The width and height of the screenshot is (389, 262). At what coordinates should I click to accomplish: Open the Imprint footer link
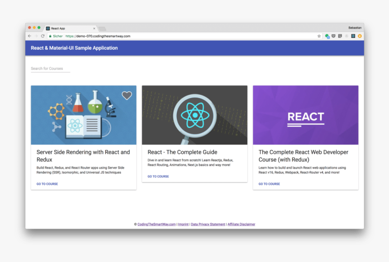point(183,225)
